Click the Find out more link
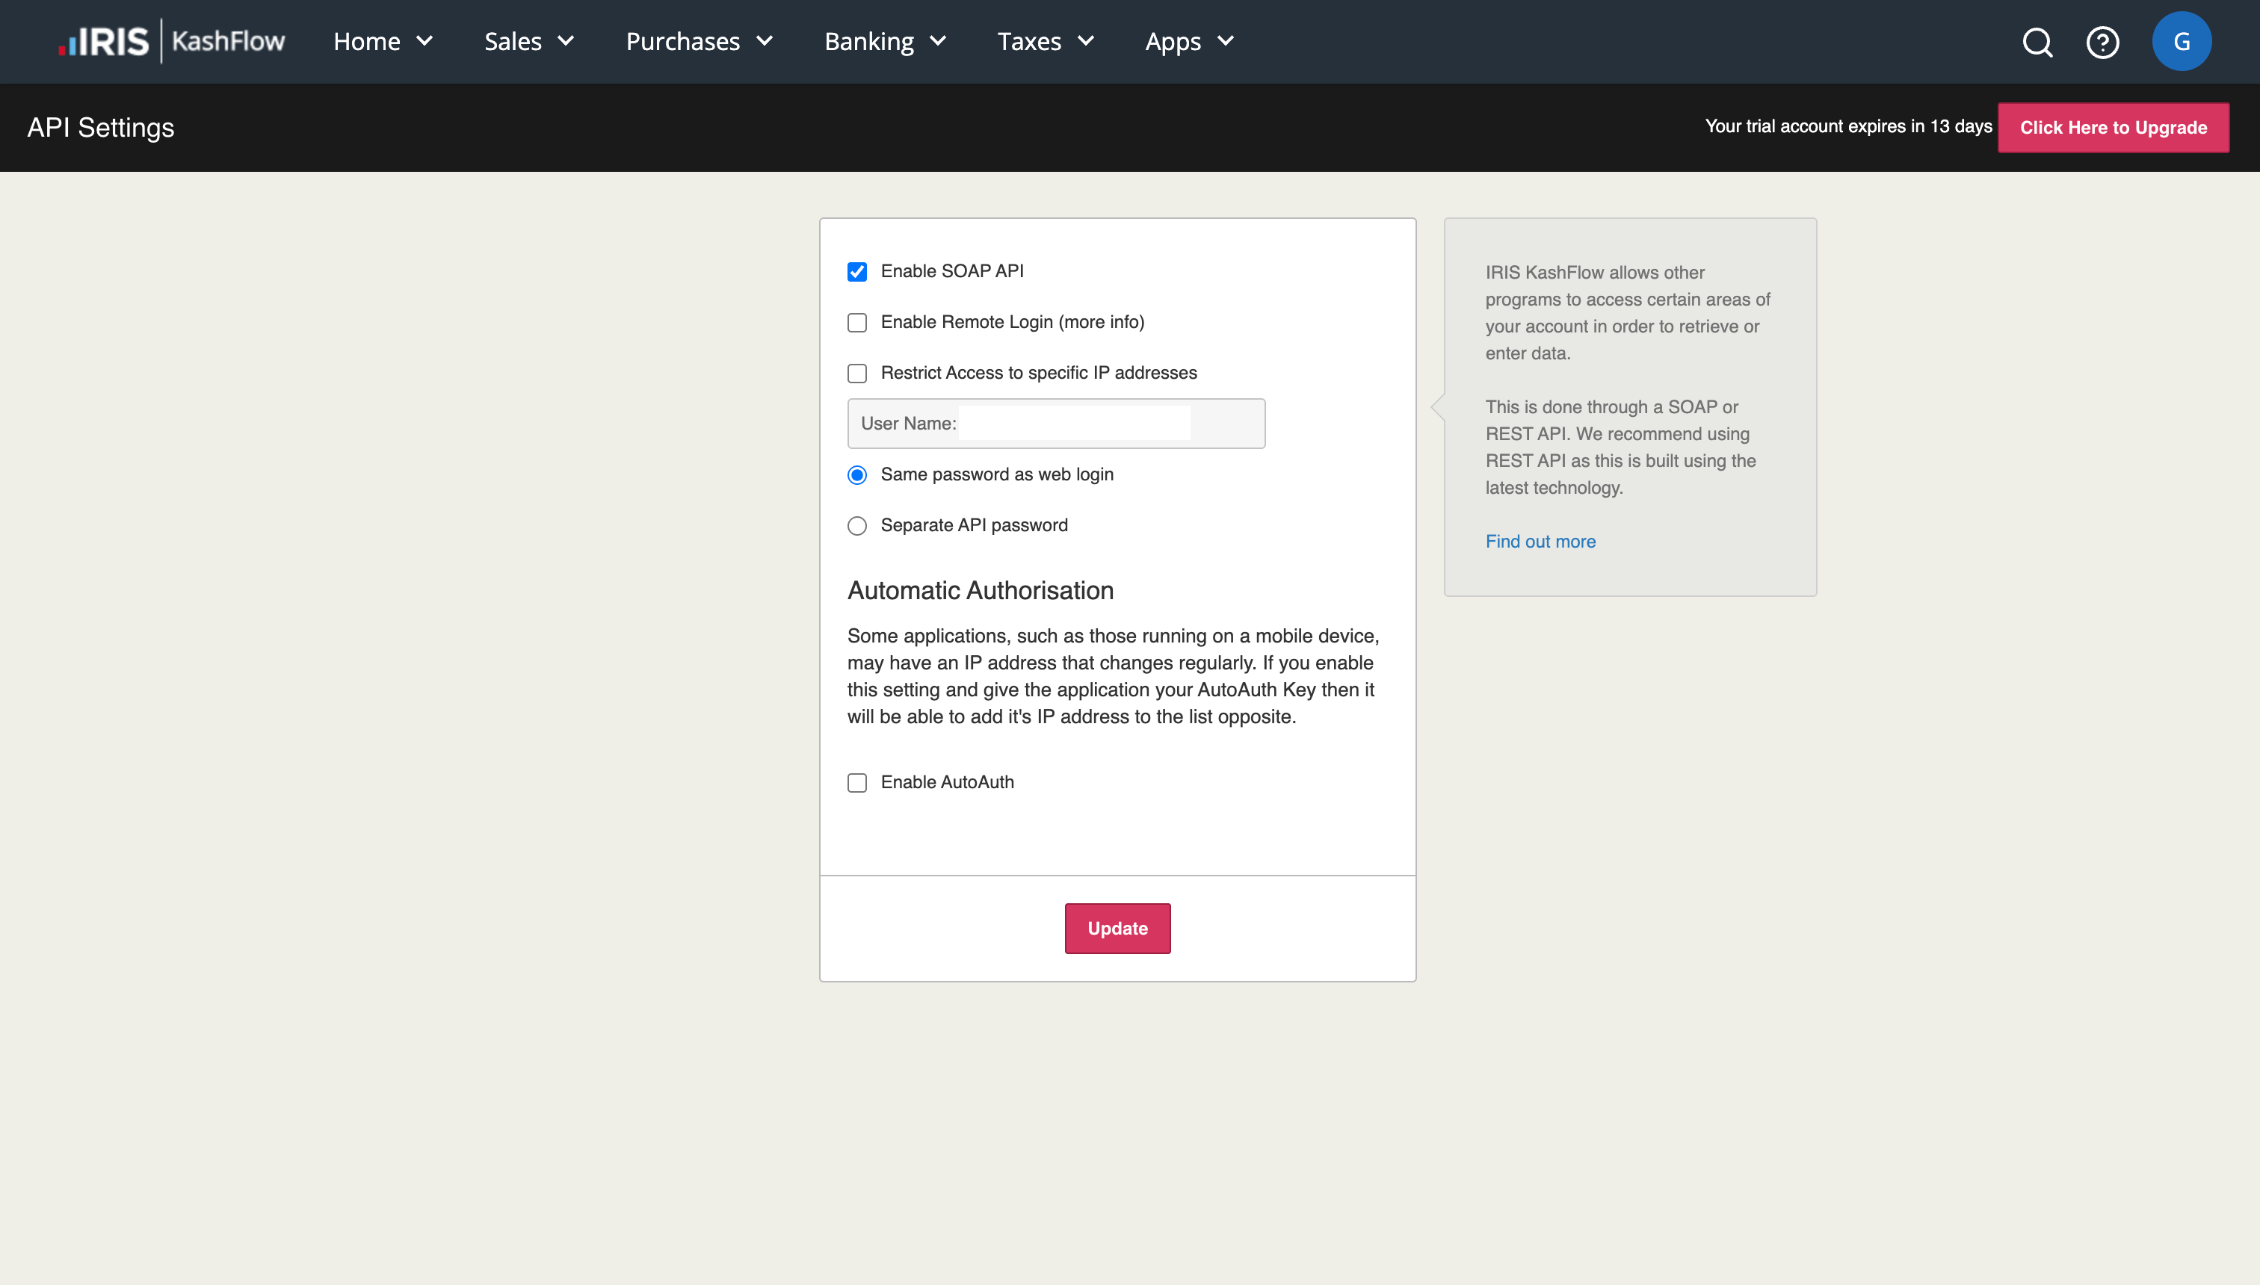 pyautogui.click(x=1540, y=541)
